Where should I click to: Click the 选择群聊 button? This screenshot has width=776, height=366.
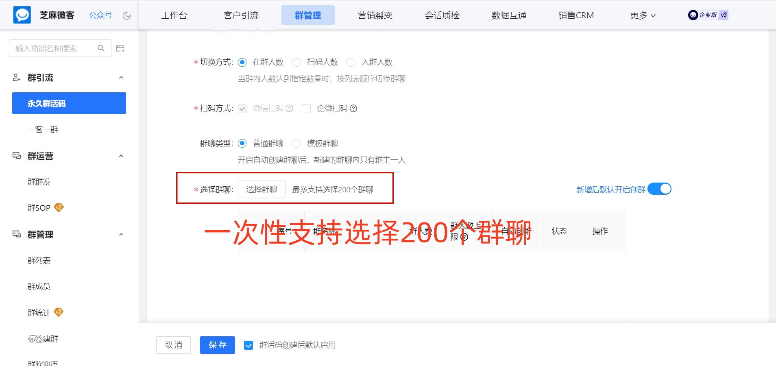[x=262, y=189]
